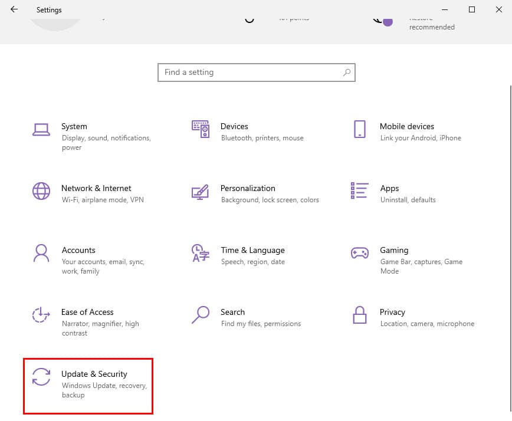Go back with the arrow button
The height and width of the screenshot is (421, 512).
click(x=14, y=9)
